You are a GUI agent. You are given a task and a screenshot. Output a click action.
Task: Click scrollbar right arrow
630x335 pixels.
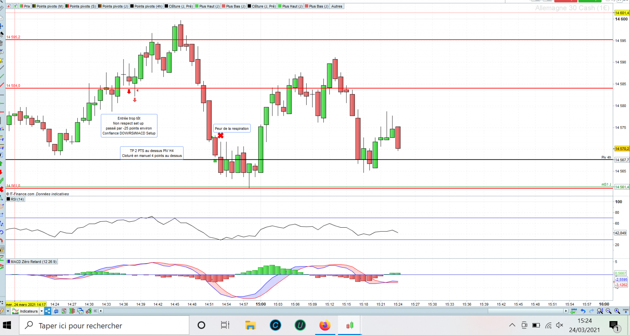tap(566, 311)
